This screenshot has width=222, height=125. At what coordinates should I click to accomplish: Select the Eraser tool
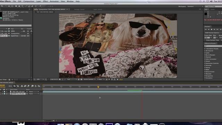[32, 6]
